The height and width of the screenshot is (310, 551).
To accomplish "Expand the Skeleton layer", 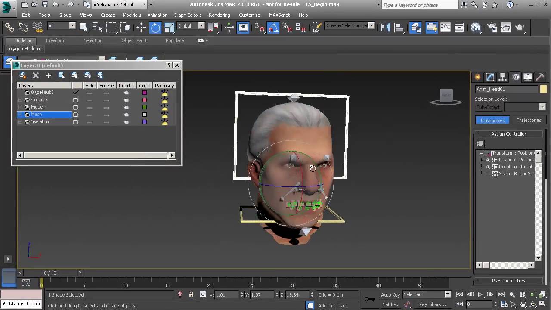I will [x=20, y=122].
